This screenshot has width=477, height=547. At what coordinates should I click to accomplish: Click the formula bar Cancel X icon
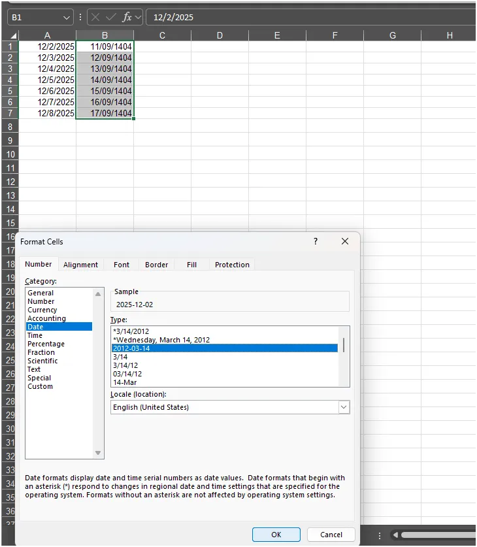pyautogui.click(x=95, y=17)
